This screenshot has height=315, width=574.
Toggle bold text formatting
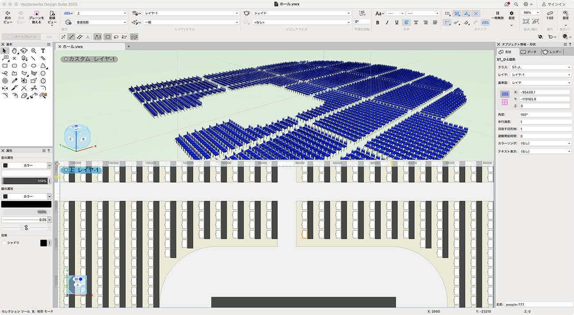(x=378, y=22)
